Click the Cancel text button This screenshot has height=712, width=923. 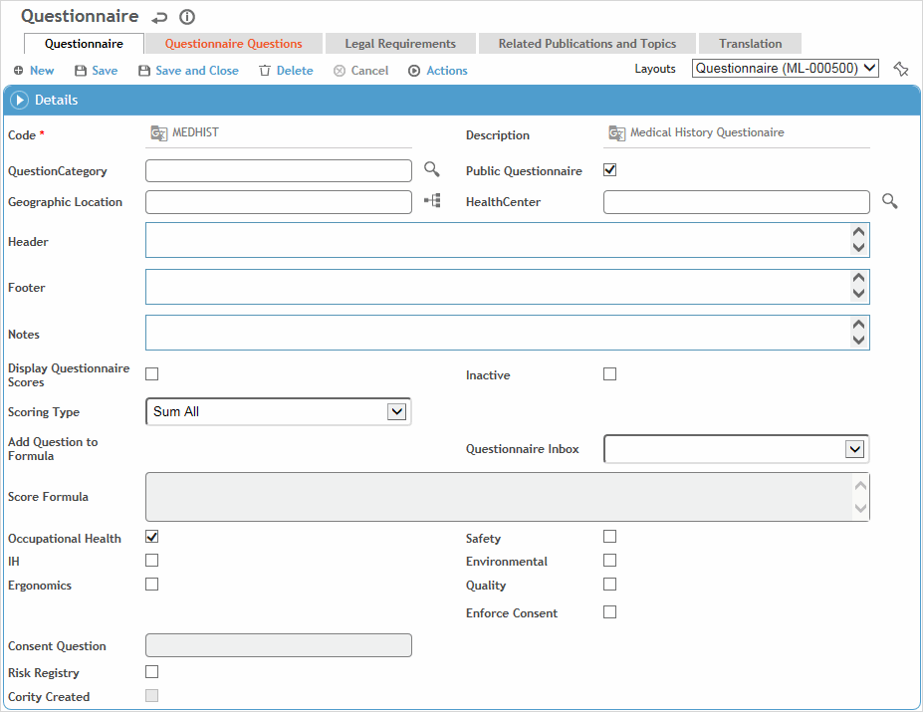369,71
